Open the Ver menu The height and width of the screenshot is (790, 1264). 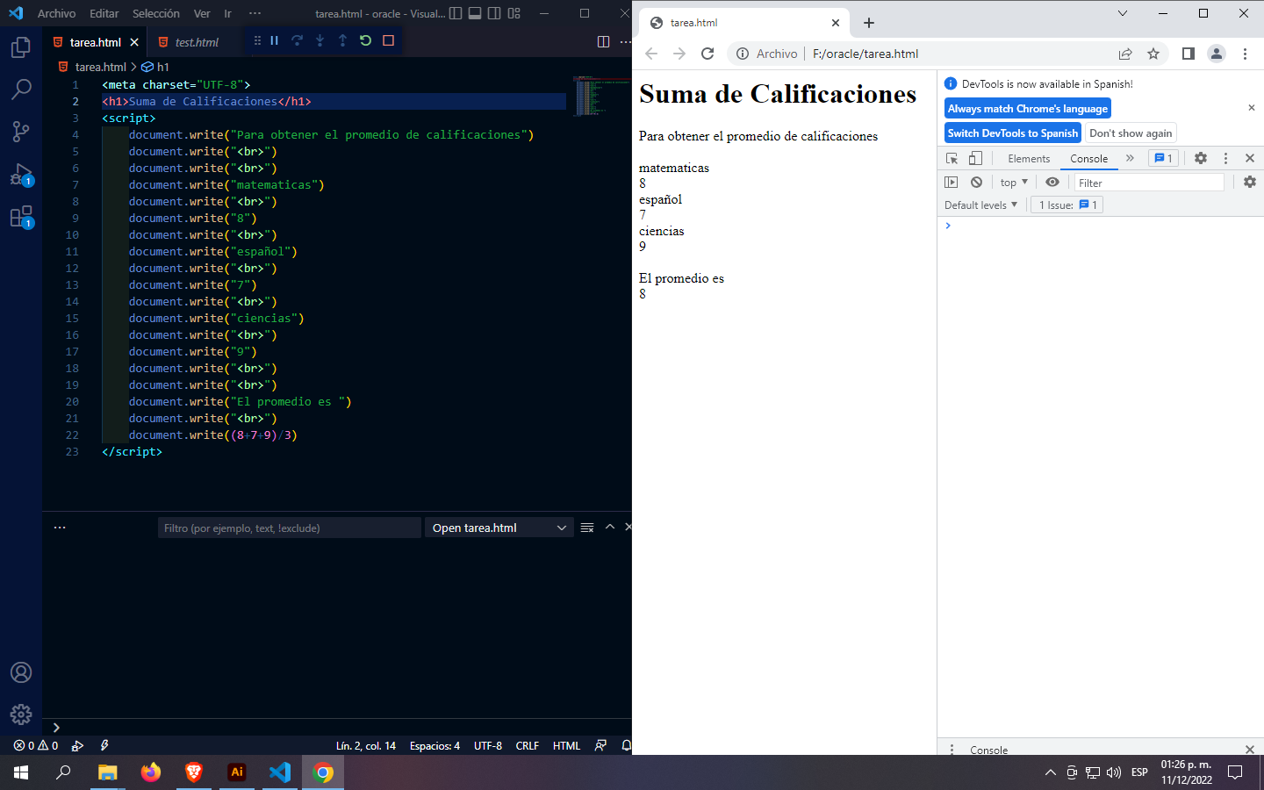point(202,13)
